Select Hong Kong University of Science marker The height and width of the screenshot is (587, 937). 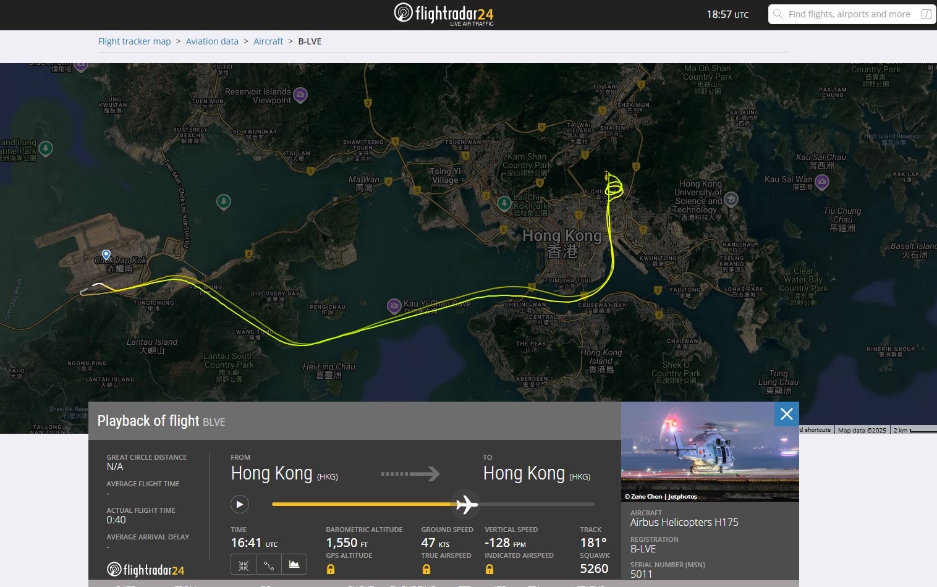click(x=731, y=199)
